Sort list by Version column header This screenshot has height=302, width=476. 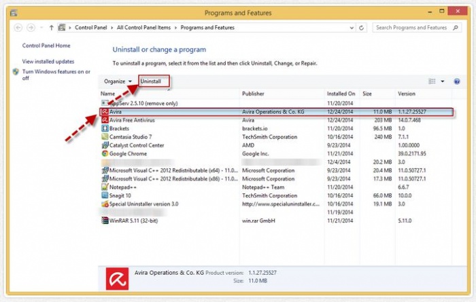tap(407, 94)
